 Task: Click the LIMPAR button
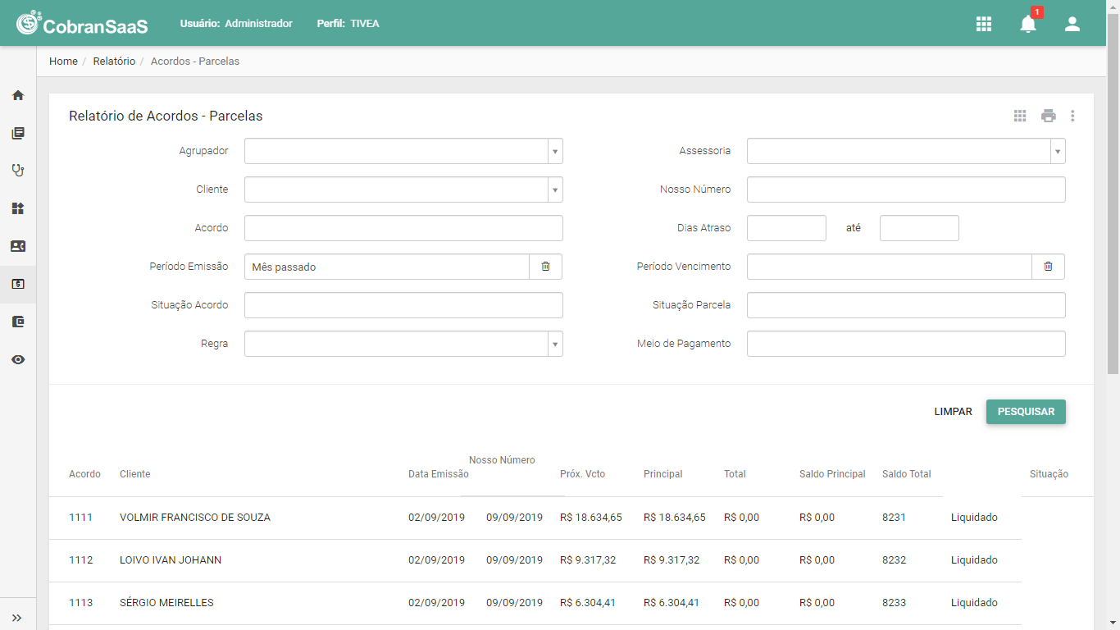[954, 412]
